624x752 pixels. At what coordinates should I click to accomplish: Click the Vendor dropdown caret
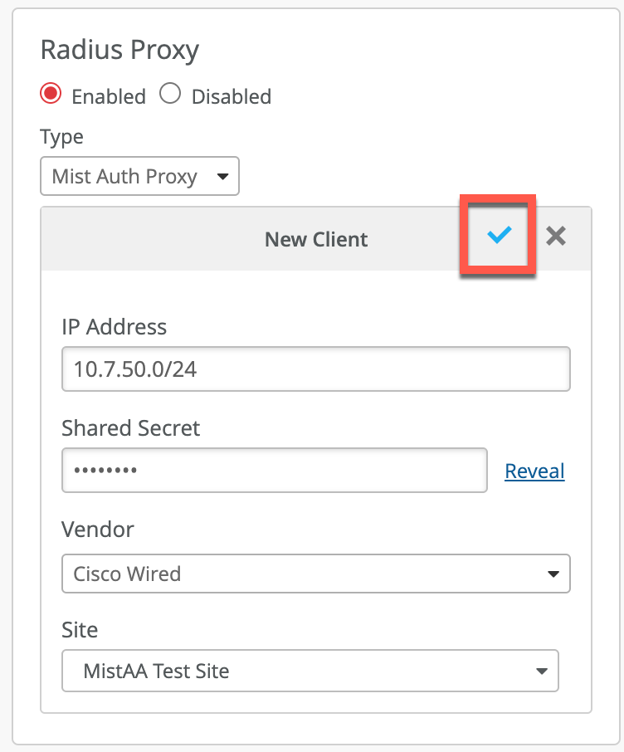[x=552, y=573]
